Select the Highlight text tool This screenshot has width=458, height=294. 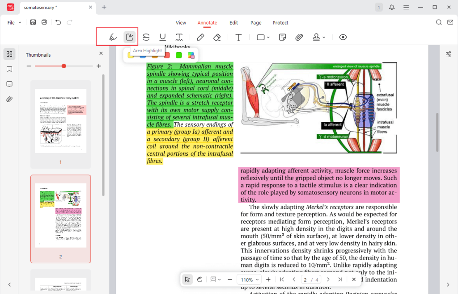113,37
